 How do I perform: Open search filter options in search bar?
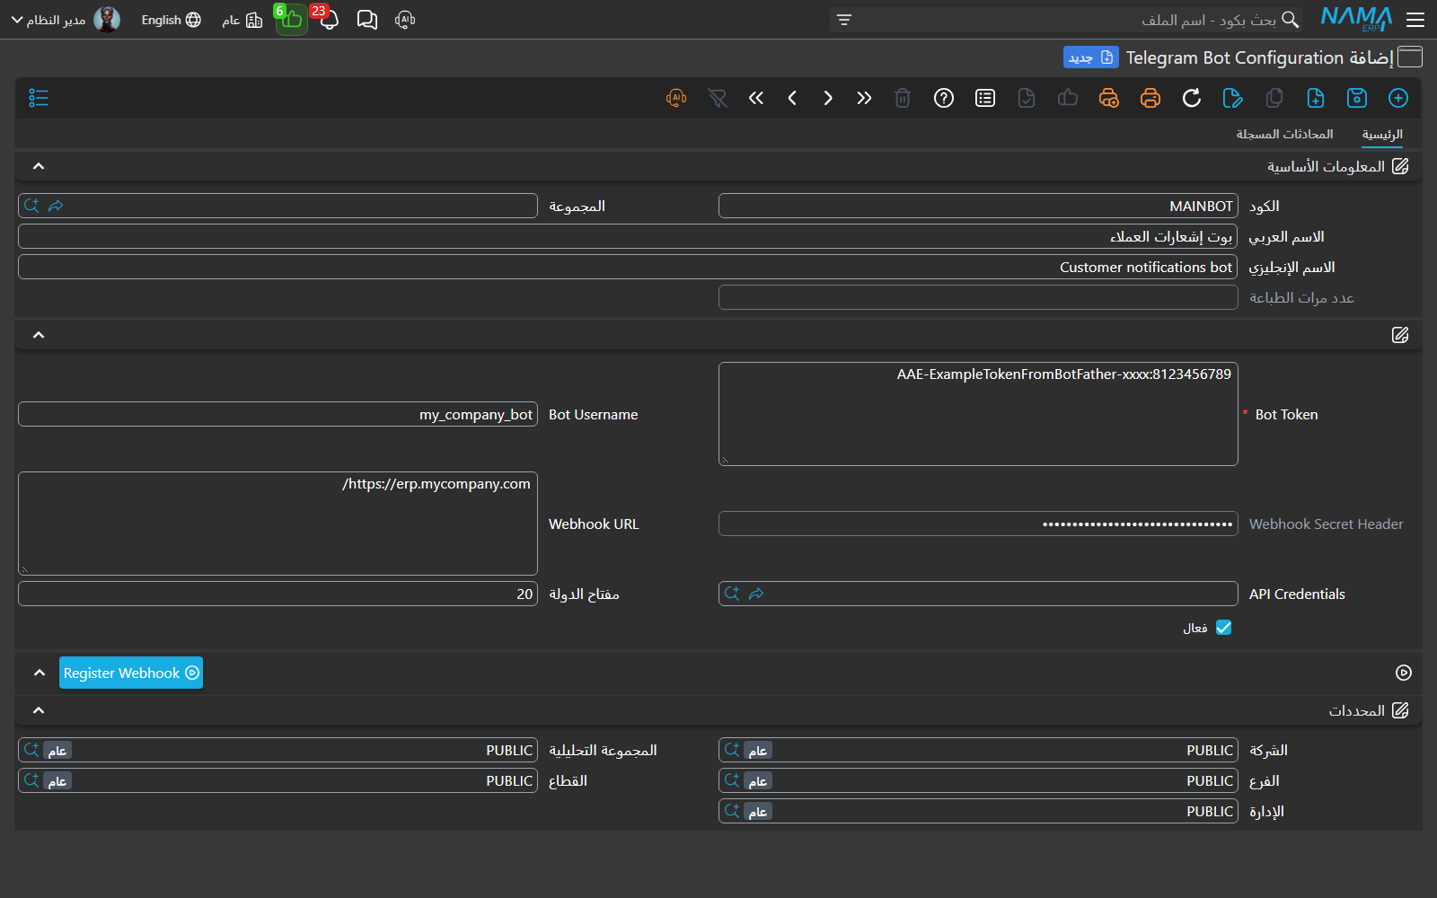pos(844,20)
